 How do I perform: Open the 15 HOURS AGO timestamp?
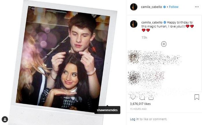coord(138,109)
